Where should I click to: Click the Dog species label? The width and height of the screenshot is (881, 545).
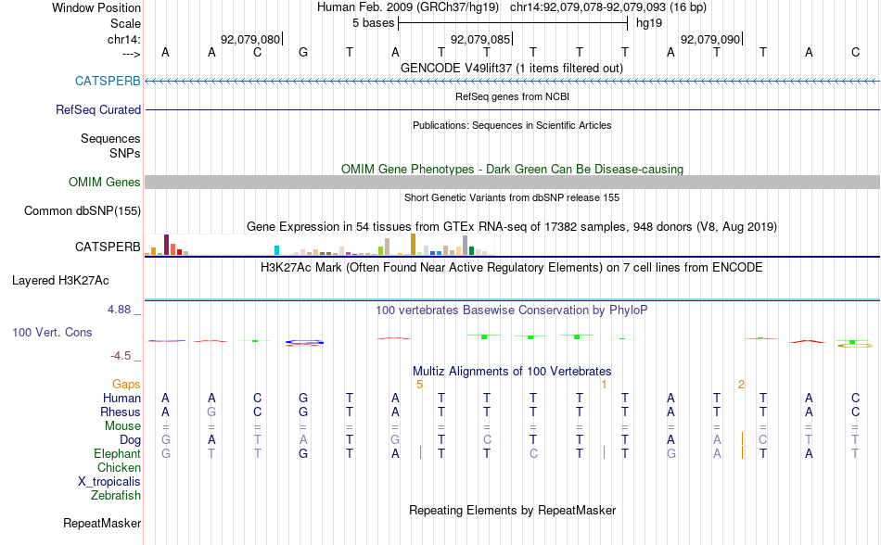click(x=130, y=440)
